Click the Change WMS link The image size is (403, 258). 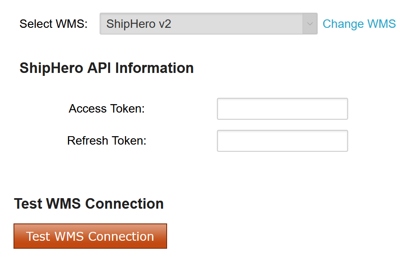359,24
